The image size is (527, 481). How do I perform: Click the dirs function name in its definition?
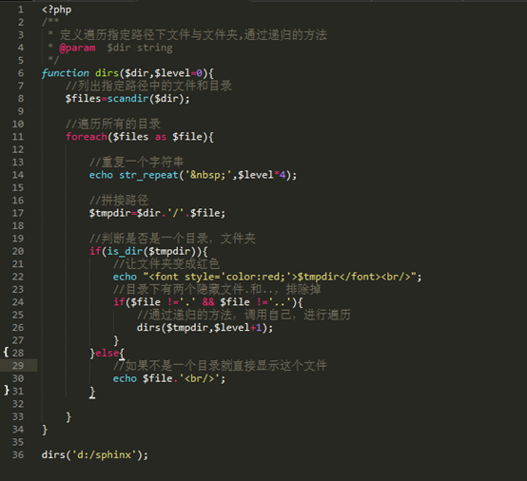(x=107, y=73)
